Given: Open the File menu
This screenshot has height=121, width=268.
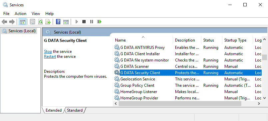Looking at the screenshot, I should click(x=6, y=14).
